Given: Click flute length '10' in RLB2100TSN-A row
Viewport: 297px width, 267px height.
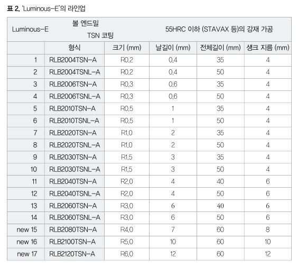Looking at the screenshot, I should pyautogui.click(x=173, y=242).
